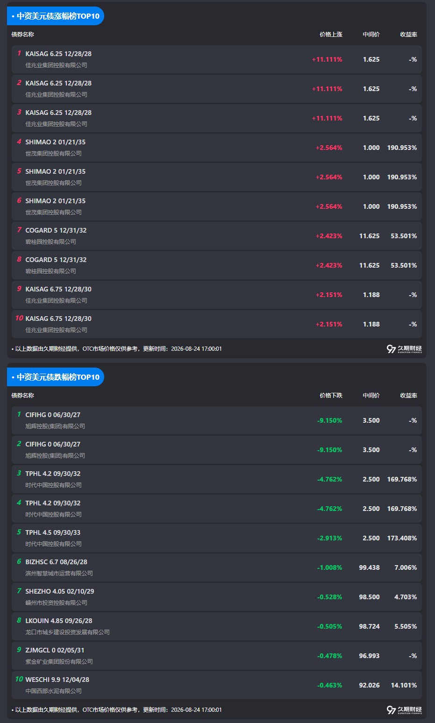The image size is (435, 723).
Task: Open bond SHEZHO 4.05 02/10/29
Action: 217,597
